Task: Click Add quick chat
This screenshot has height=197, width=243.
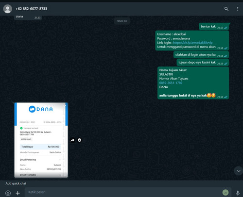Action: point(16,183)
